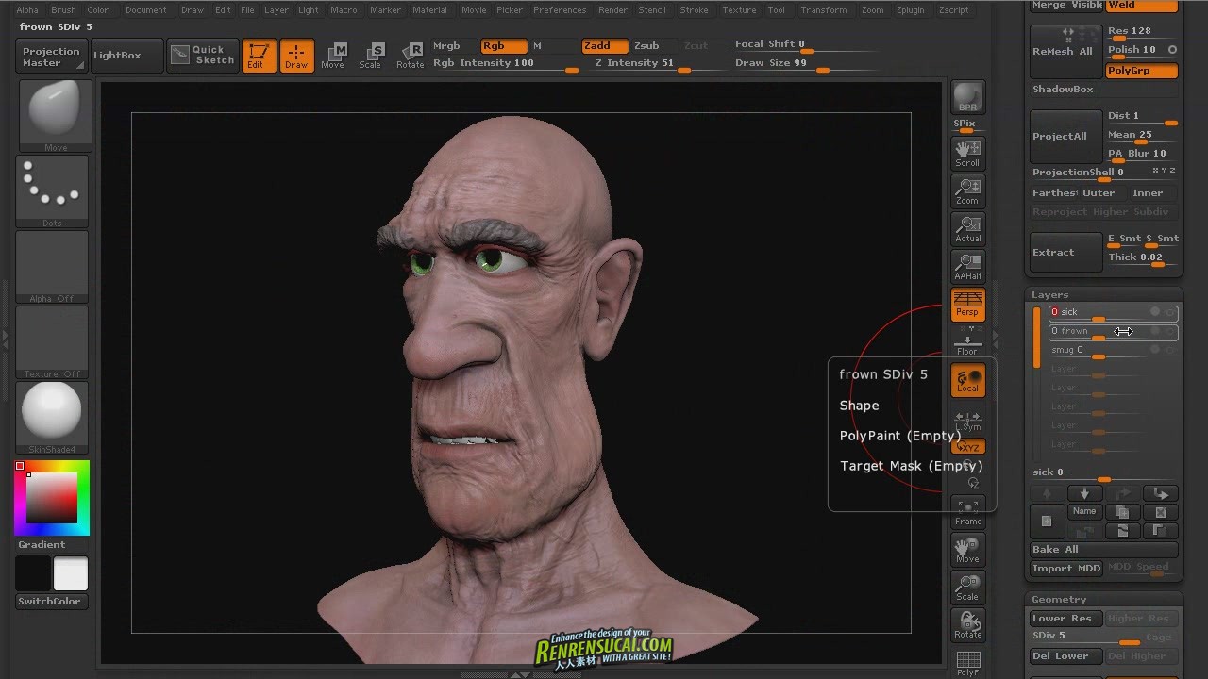Click the Extract button
This screenshot has height=679, width=1208.
point(1065,252)
